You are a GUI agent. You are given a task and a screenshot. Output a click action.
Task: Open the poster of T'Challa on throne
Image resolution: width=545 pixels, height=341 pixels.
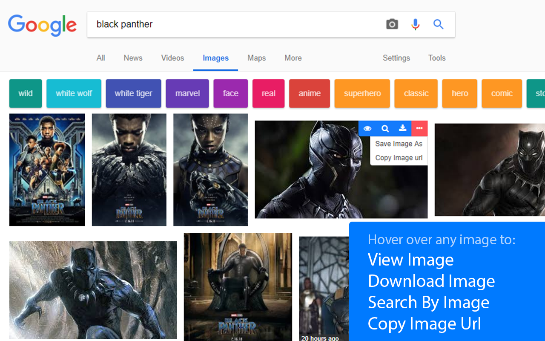pyautogui.click(x=238, y=287)
